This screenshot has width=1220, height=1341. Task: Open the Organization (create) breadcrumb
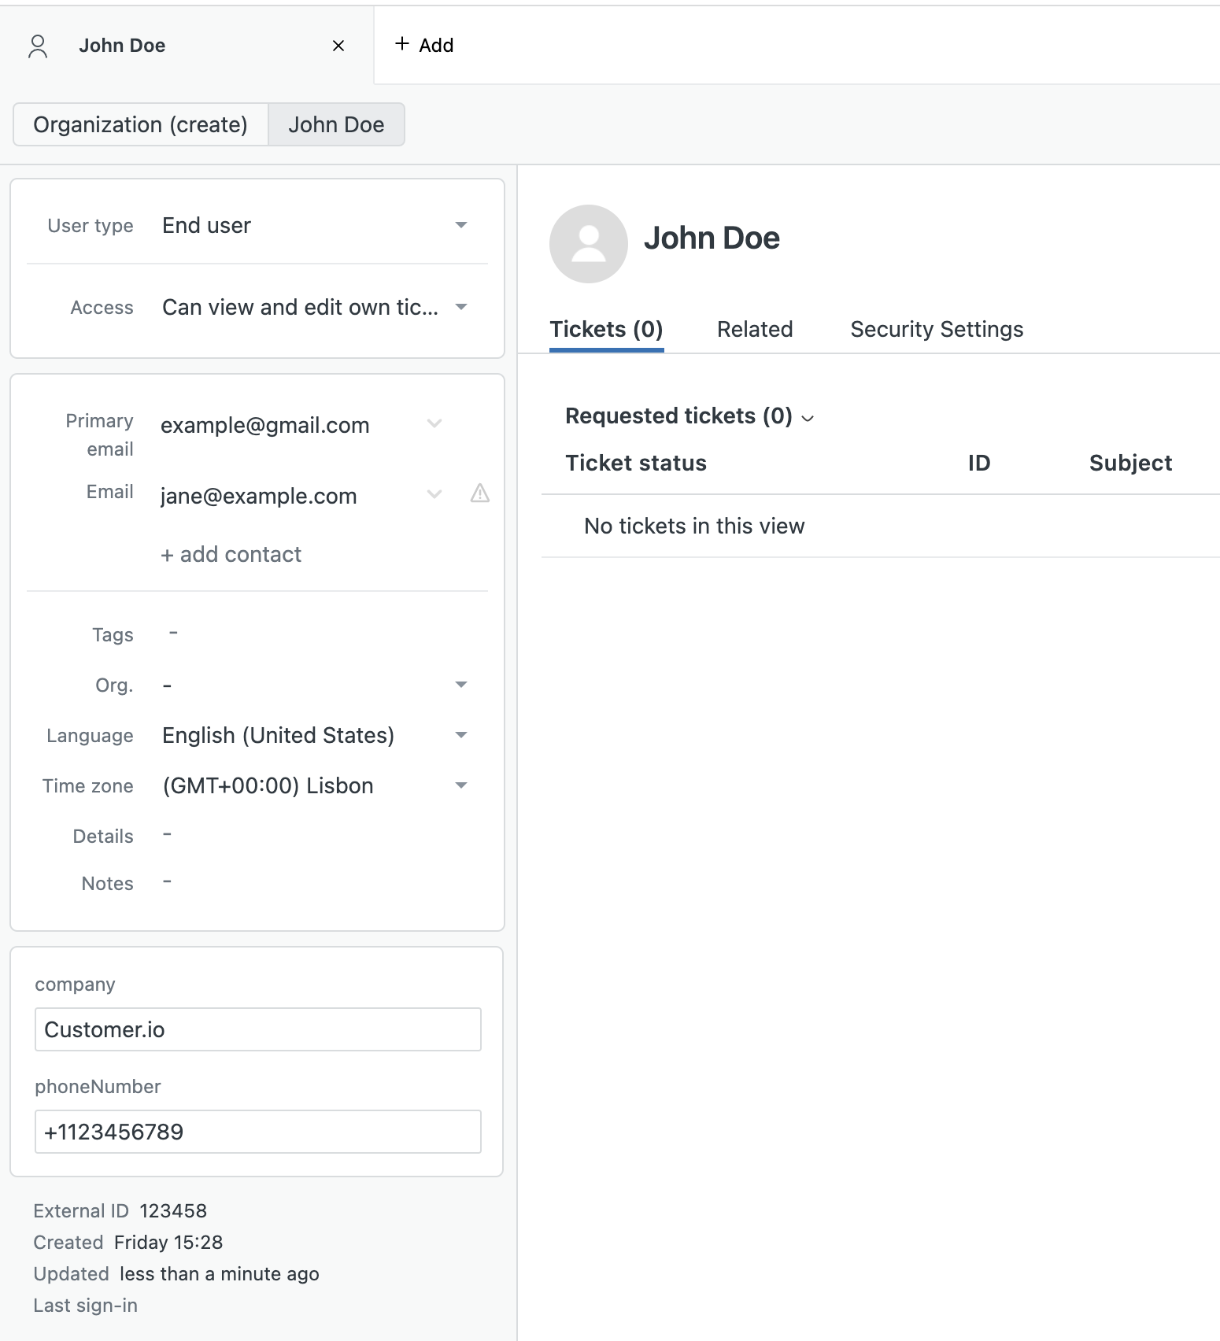[x=141, y=124]
